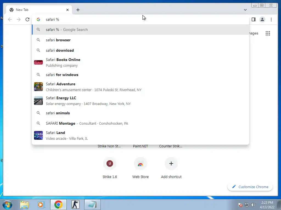Go forward with the forward arrow
This screenshot has height=210, width=281.
pos(19,19)
